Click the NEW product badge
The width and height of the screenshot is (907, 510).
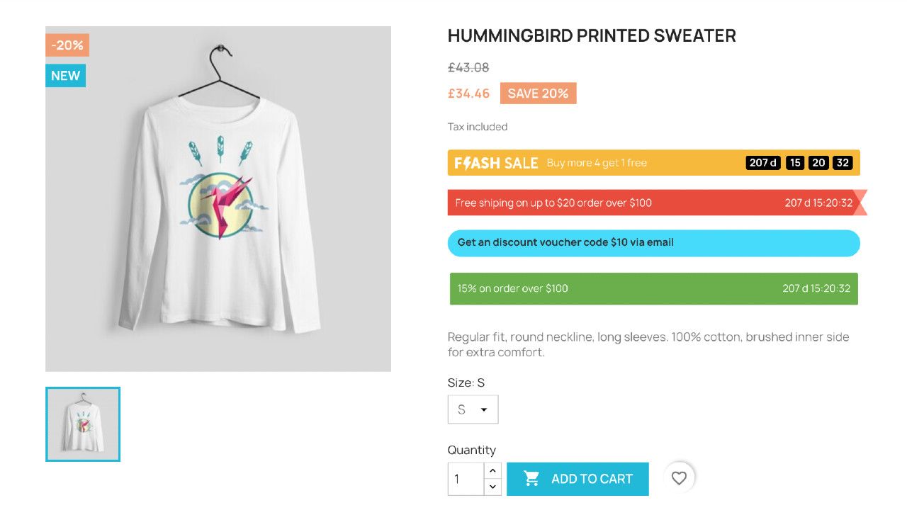64,75
